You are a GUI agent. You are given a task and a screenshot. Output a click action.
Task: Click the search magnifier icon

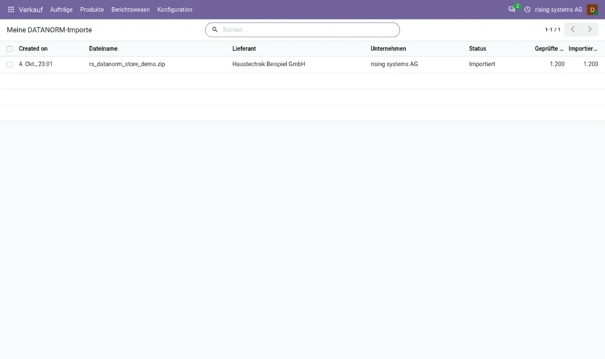pyautogui.click(x=215, y=29)
